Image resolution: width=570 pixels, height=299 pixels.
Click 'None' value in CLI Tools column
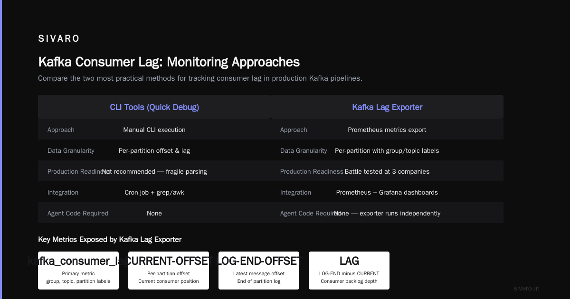(154, 214)
